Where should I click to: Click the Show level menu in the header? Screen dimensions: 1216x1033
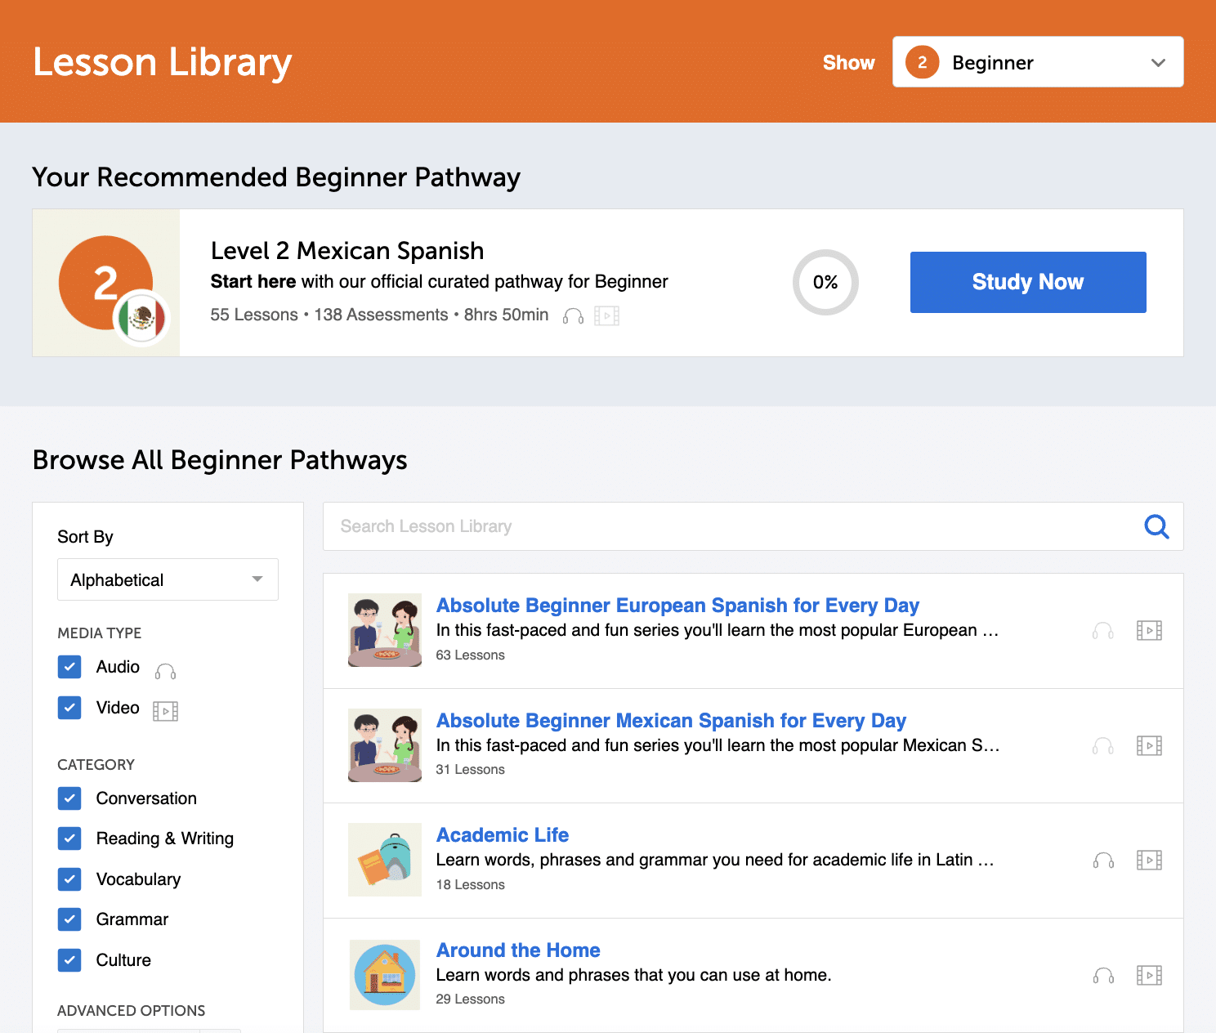click(848, 62)
